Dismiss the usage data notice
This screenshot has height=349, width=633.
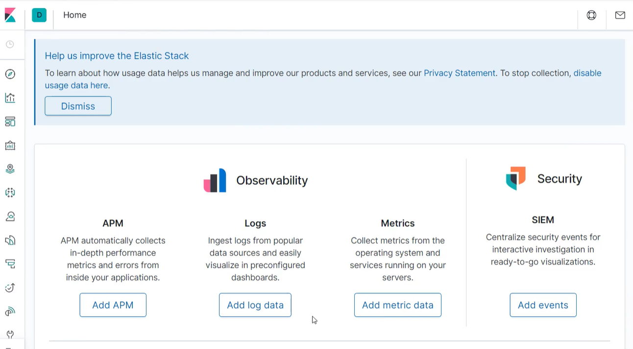tap(78, 106)
